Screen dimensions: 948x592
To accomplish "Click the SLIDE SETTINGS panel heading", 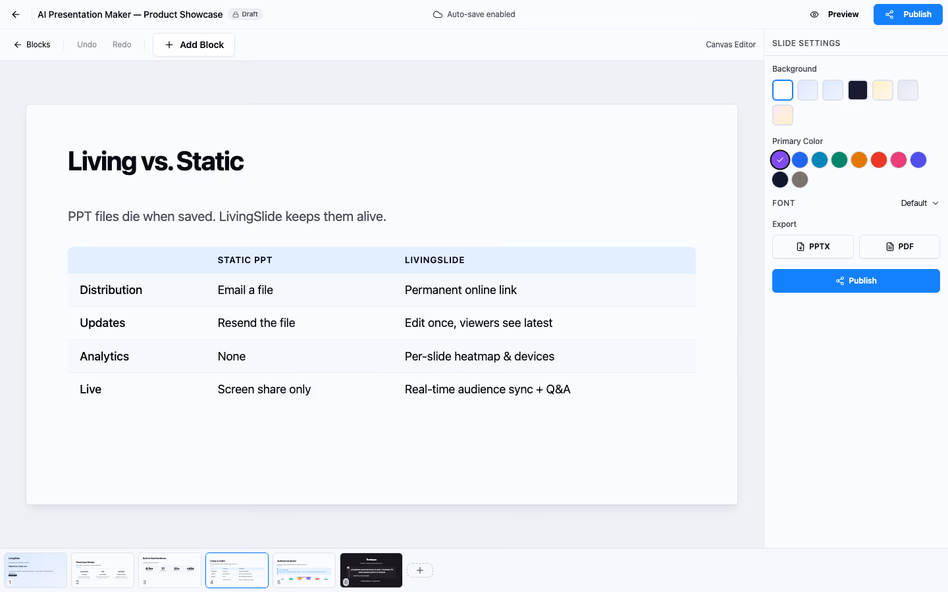I will (806, 43).
